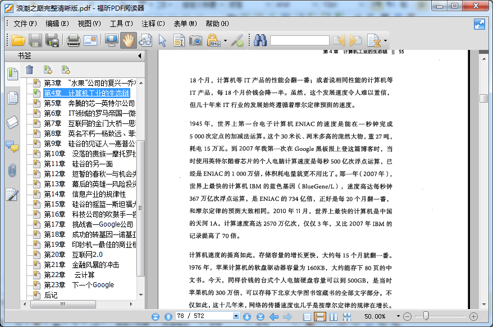Go to next page button
493x327 pixels.
pos(247,317)
